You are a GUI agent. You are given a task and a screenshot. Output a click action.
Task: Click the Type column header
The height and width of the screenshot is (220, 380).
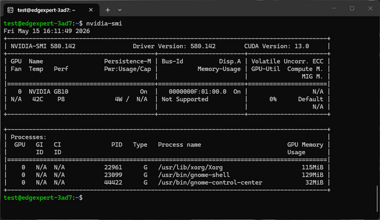tap(140, 145)
